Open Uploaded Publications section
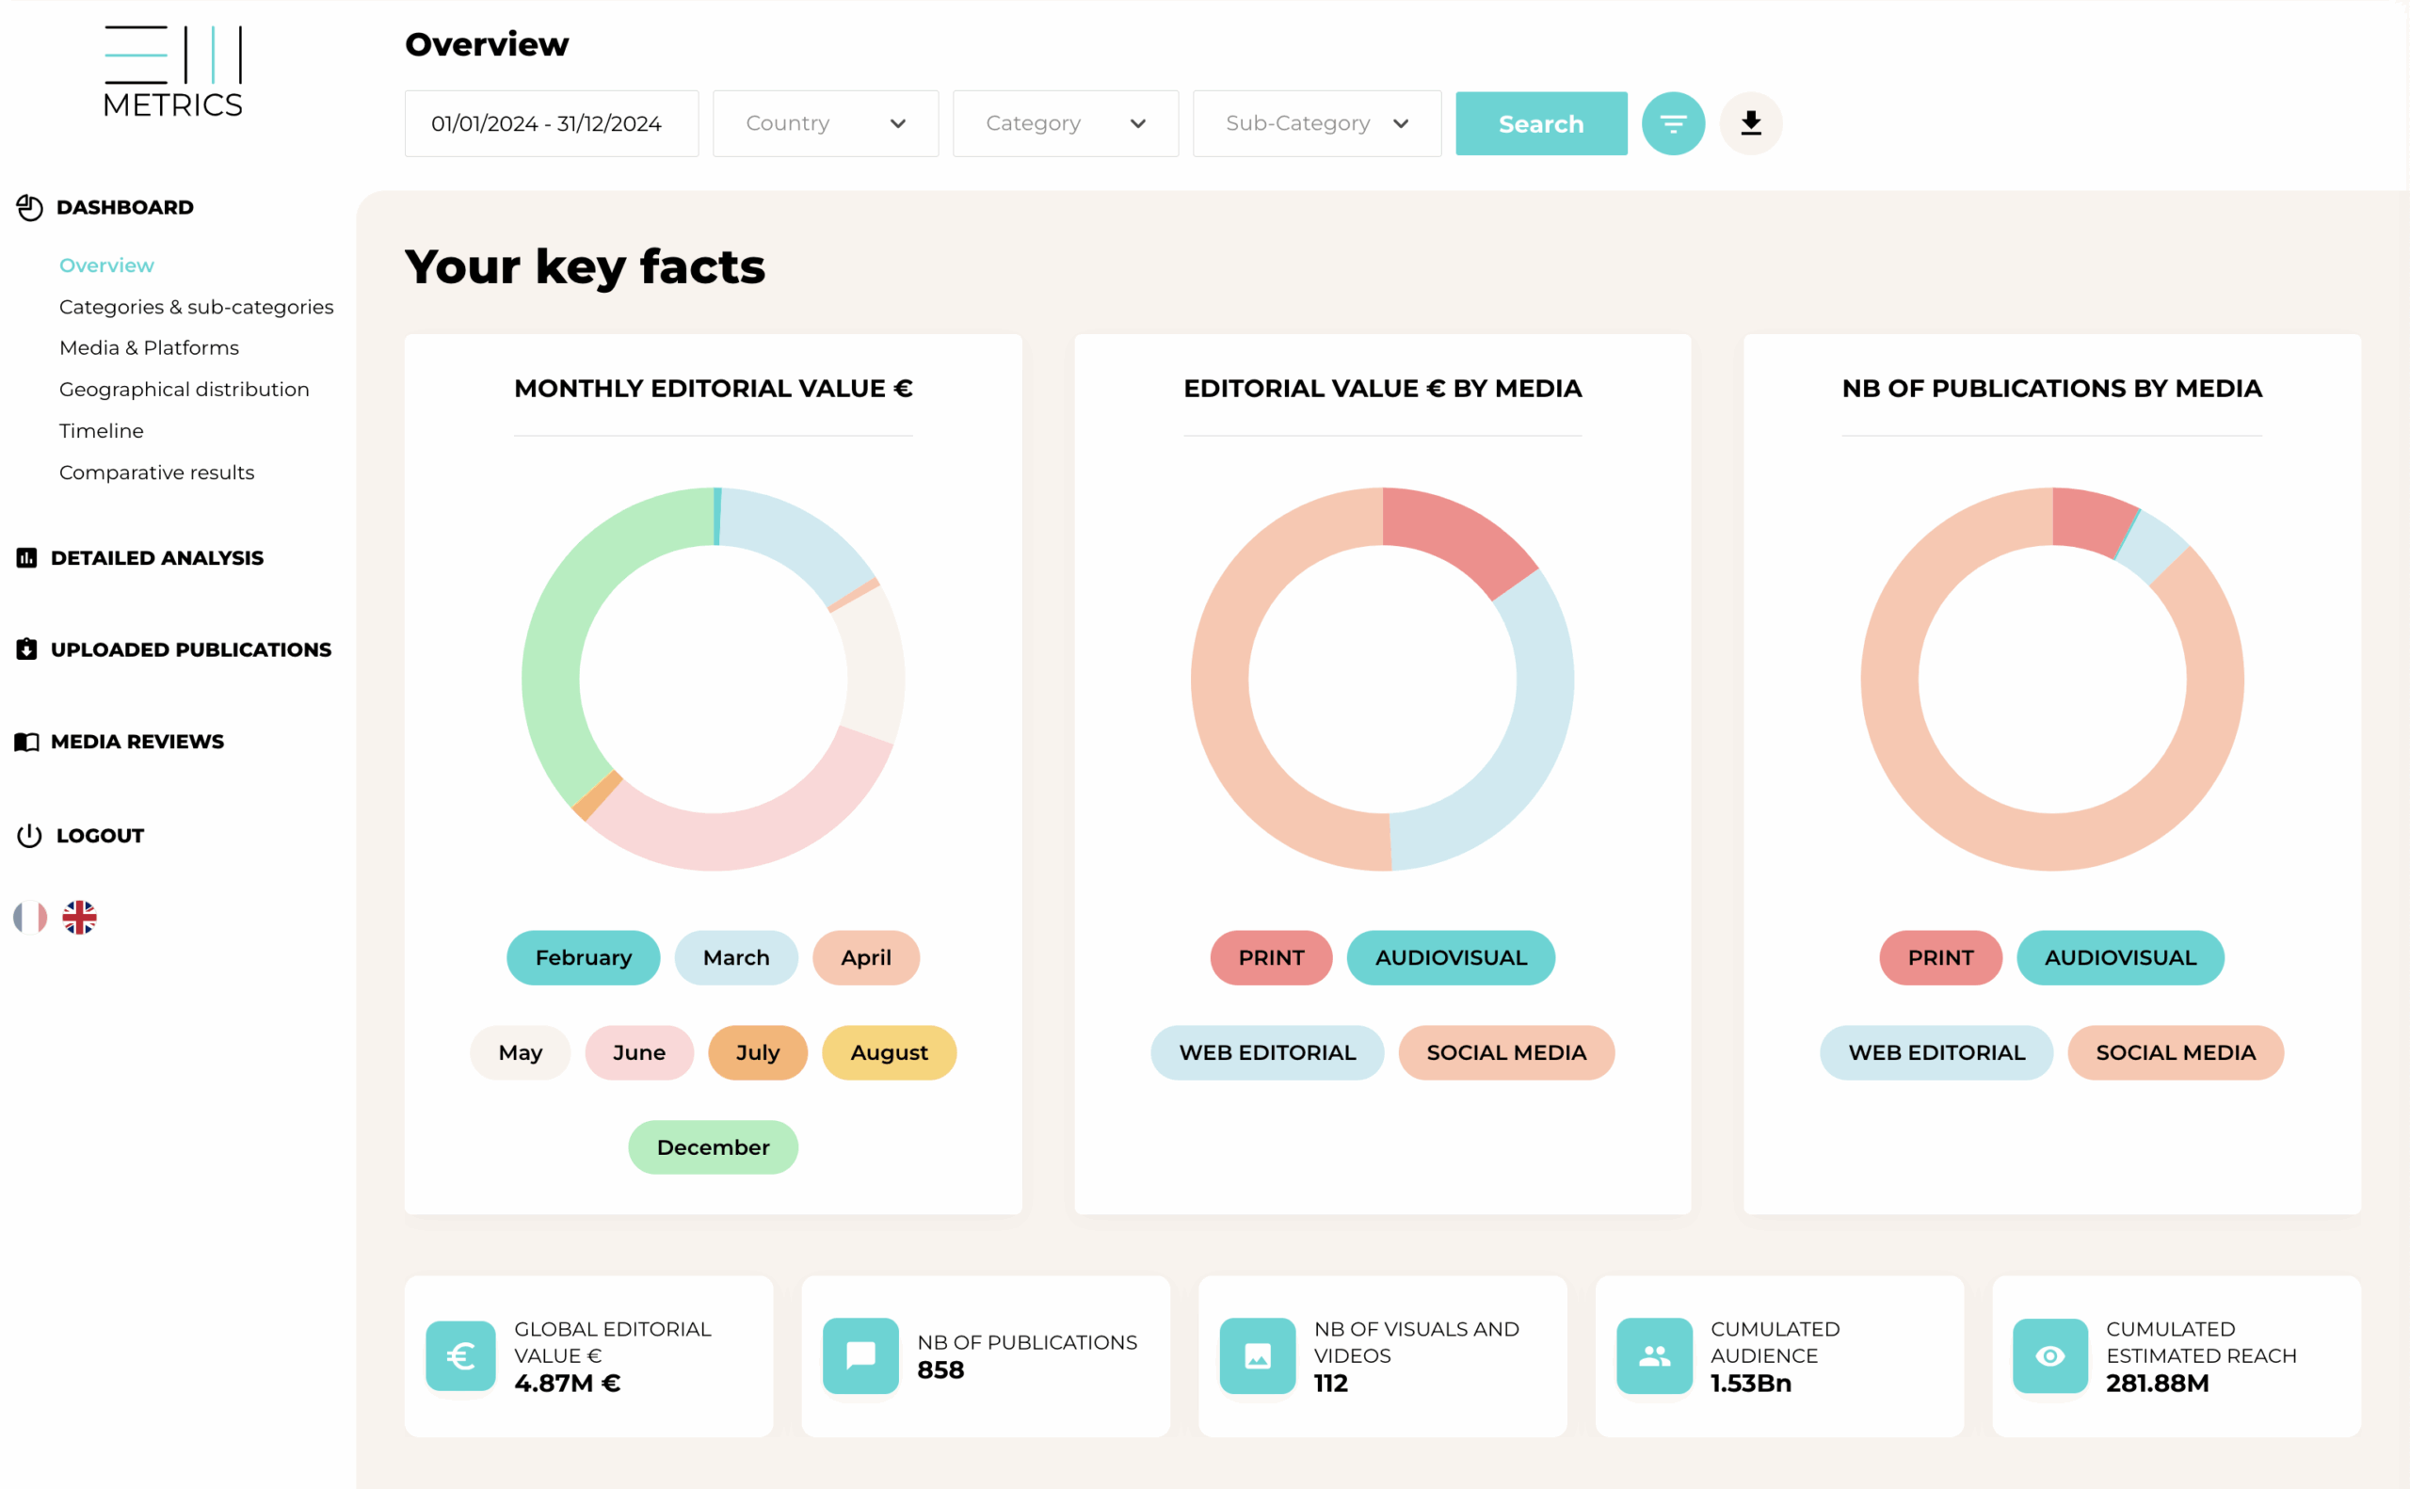The image size is (2410, 1489). click(191, 650)
